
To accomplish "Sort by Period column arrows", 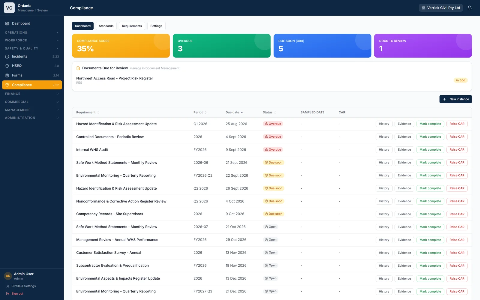I will [x=206, y=112].
